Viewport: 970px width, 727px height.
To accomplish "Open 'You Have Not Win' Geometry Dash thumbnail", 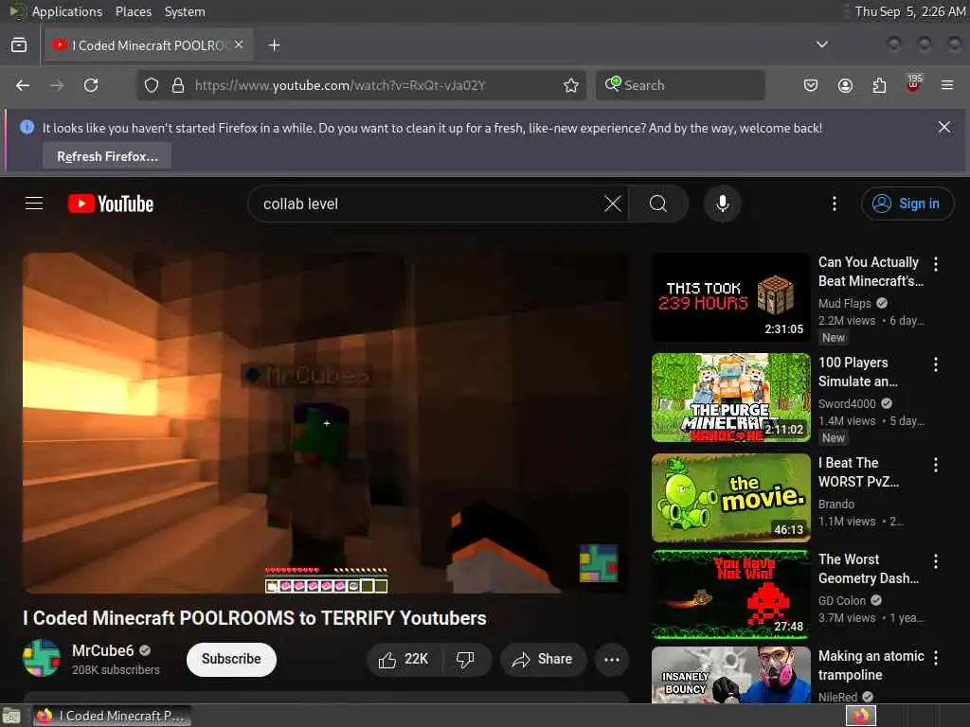I will click(730, 594).
